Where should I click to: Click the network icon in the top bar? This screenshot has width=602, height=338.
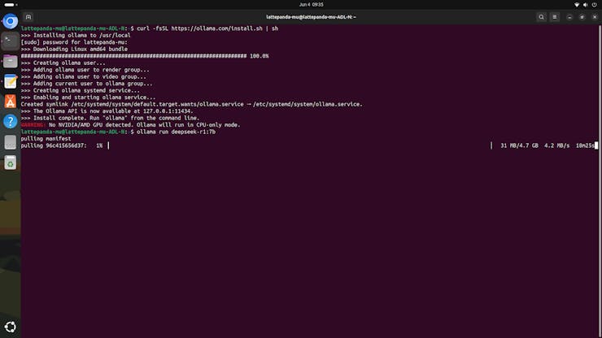point(577,5)
